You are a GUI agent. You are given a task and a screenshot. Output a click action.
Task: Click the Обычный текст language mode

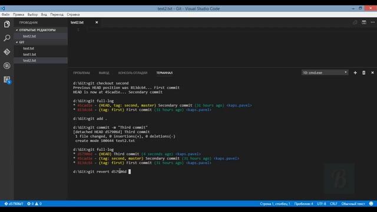tap(353, 204)
